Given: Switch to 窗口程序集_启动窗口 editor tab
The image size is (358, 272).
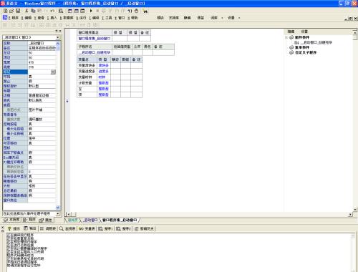Looking at the screenshot, I should (120, 220).
